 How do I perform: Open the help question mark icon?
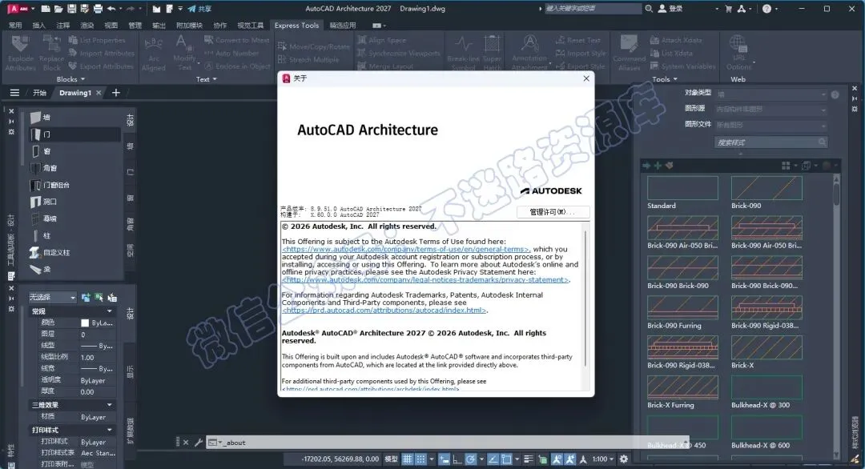766,9
